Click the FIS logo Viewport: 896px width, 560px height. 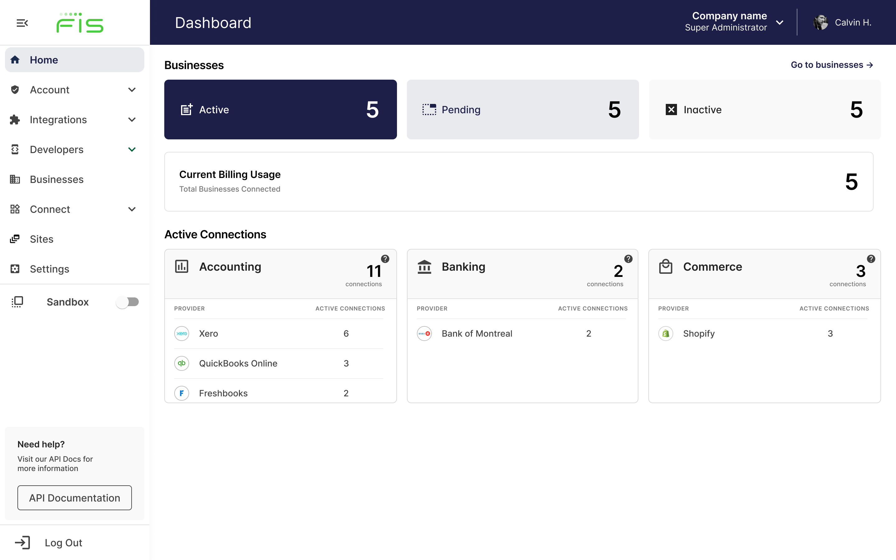(x=80, y=23)
